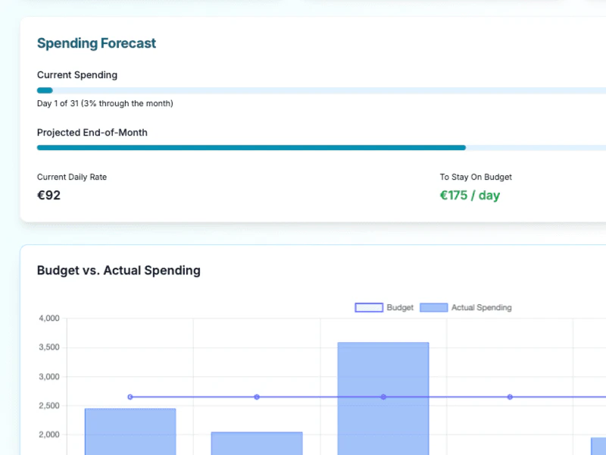Click the Actual Spending legend color box
This screenshot has width=606, height=455.
(x=433, y=308)
